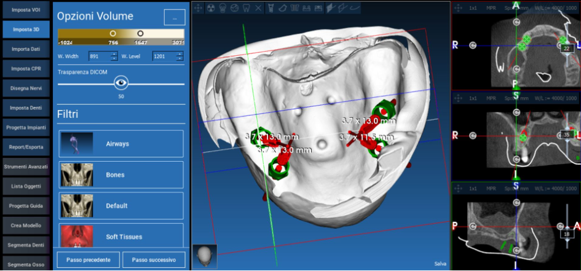Viewport: 581px width, 271px height.
Task: Apply the Default filter
Action: (x=121, y=205)
